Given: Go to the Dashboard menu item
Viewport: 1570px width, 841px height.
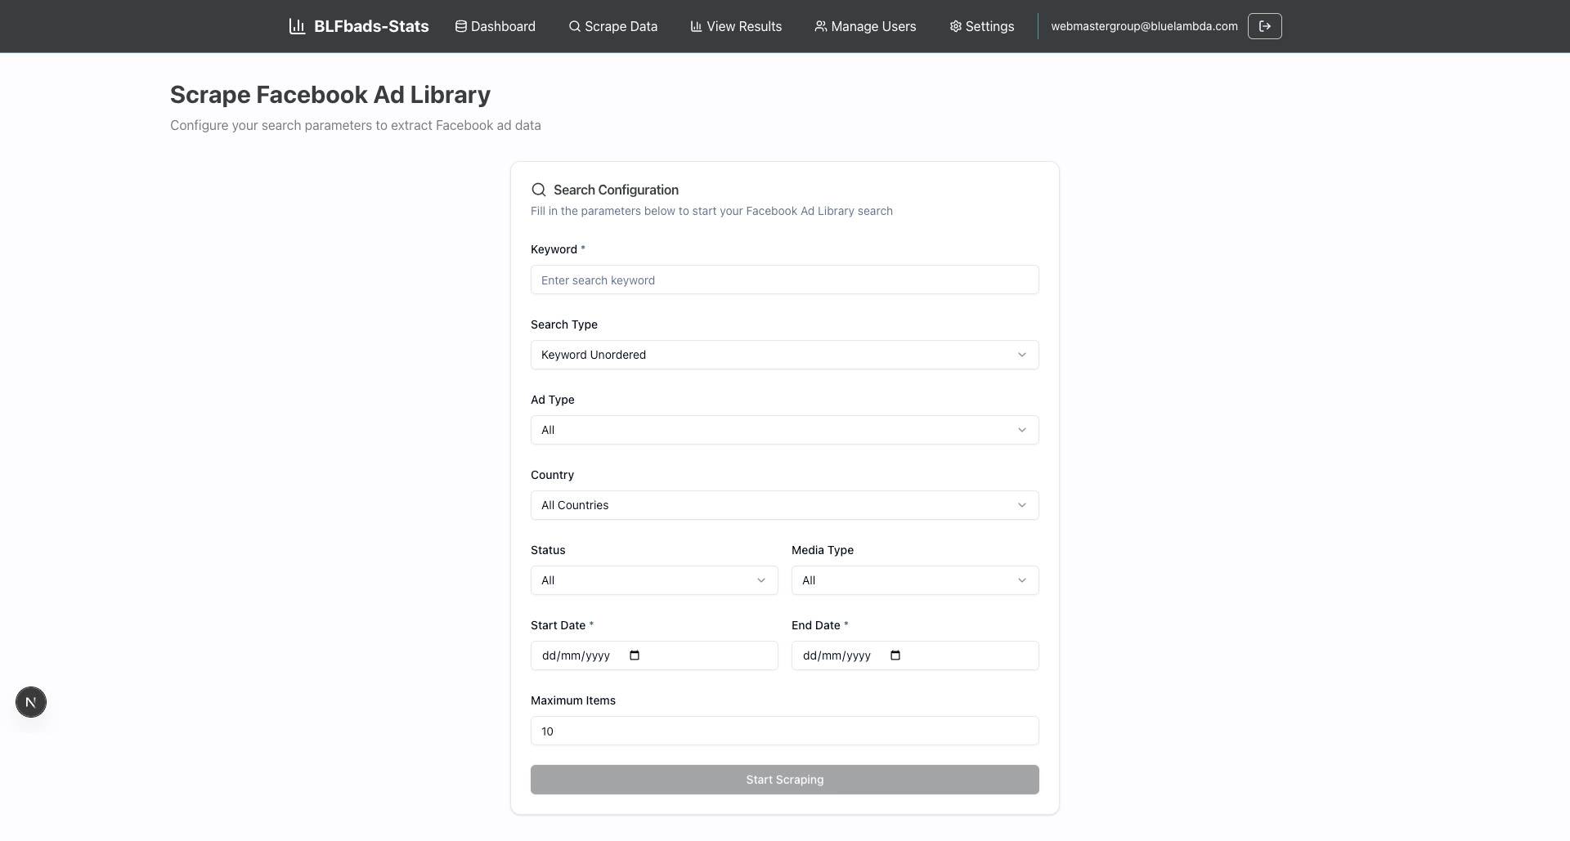Looking at the screenshot, I should point(496,26).
